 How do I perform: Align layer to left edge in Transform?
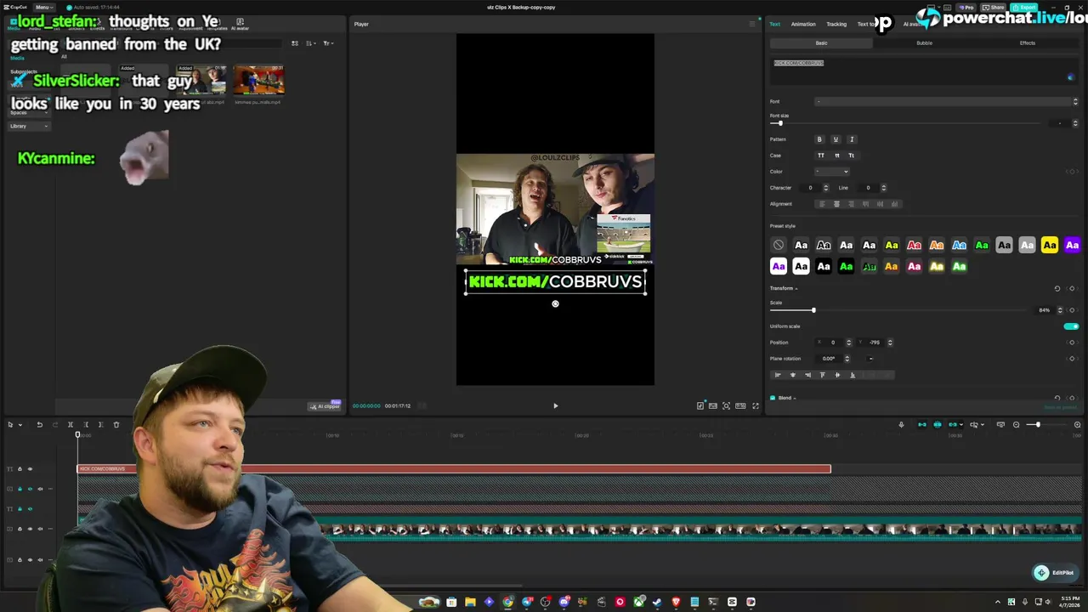point(778,375)
